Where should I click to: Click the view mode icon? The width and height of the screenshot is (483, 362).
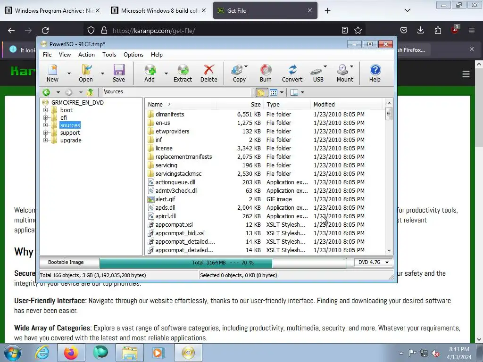pyautogui.click(x=274, y=92)
